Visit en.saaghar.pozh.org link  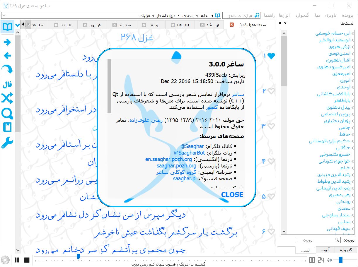point(169,160)
